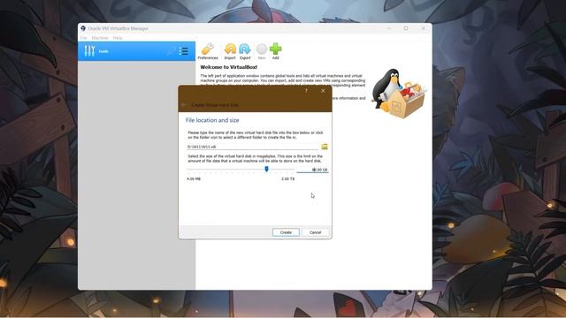Click the pin icon in Tools row
Image resolution: width=566 pixels, height=318 pixels.
[171, 51]
